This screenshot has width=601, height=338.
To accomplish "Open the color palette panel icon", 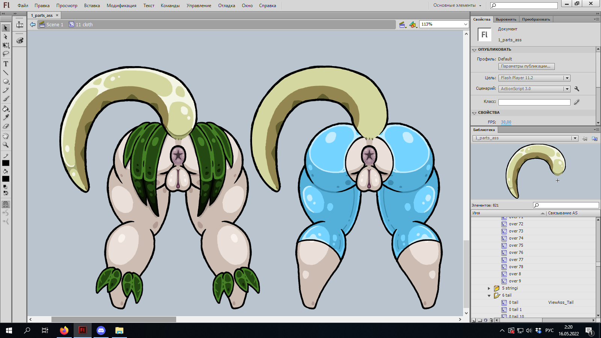I will click(x=20, y=40).
